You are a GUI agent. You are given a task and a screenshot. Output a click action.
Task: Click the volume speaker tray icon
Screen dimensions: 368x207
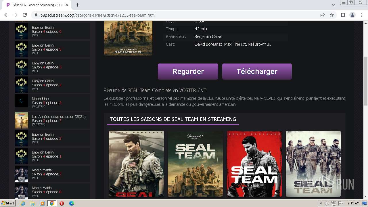327,203
